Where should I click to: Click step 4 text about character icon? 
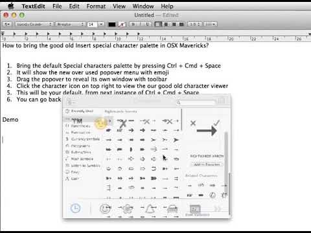pyautogui.click(x=122, y=86)
